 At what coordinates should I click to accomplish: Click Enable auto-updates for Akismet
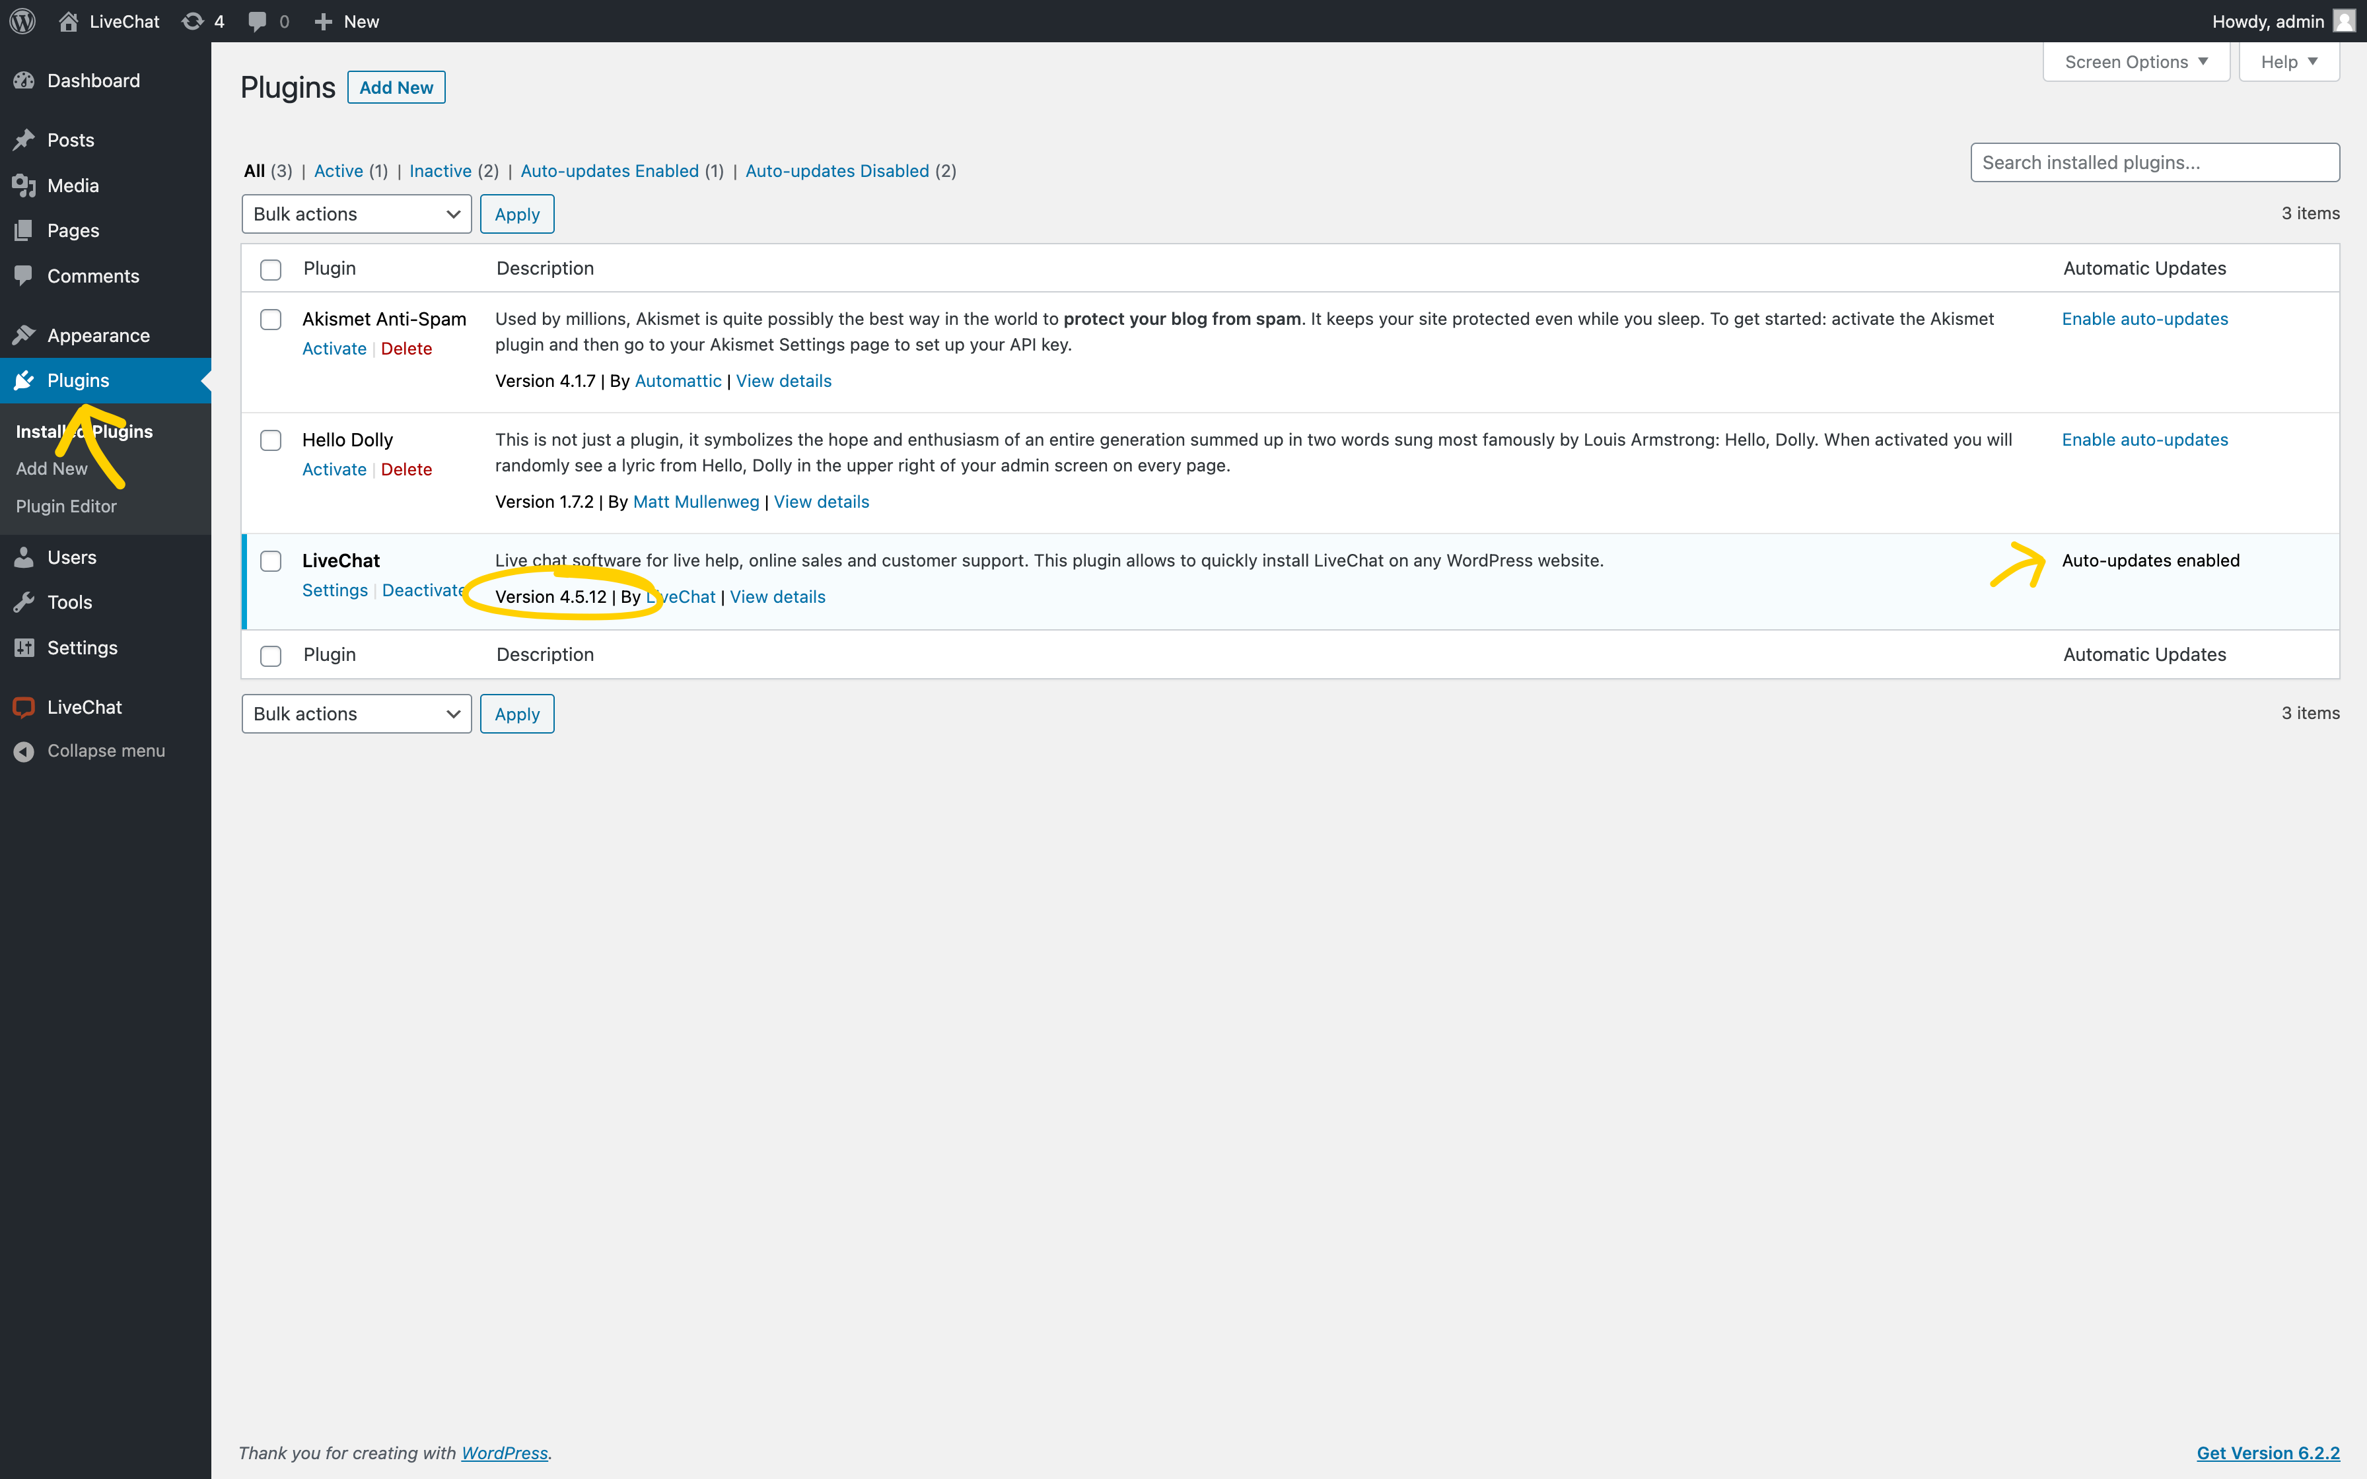[2144, 319]
